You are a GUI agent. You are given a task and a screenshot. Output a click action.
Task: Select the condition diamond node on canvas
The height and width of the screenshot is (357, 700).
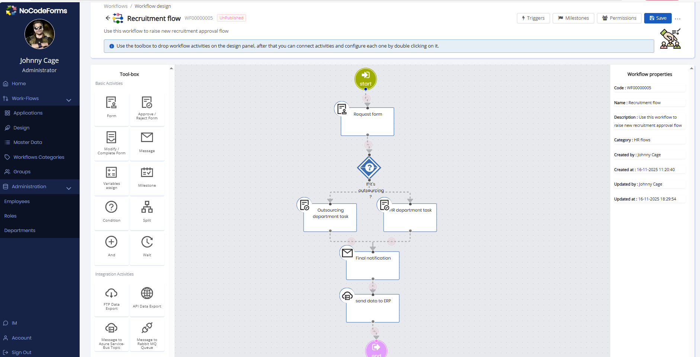(x=369, y=168)
